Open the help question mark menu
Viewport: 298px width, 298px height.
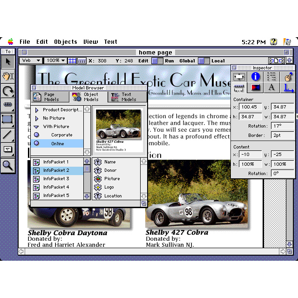point(273,41)
